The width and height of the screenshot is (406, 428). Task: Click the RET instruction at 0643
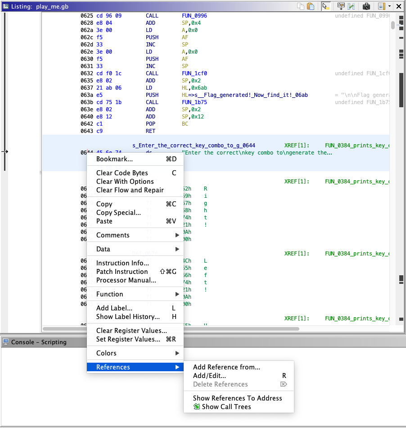(150, 131)
